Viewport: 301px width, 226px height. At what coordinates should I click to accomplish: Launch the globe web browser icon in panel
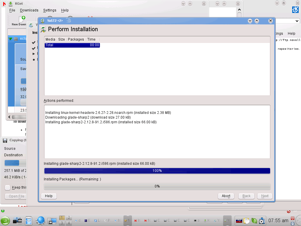pos(41,220)
